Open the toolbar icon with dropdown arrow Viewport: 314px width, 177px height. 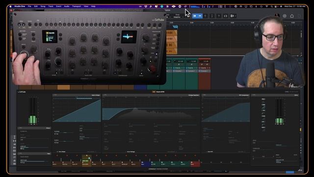point(233,16)
